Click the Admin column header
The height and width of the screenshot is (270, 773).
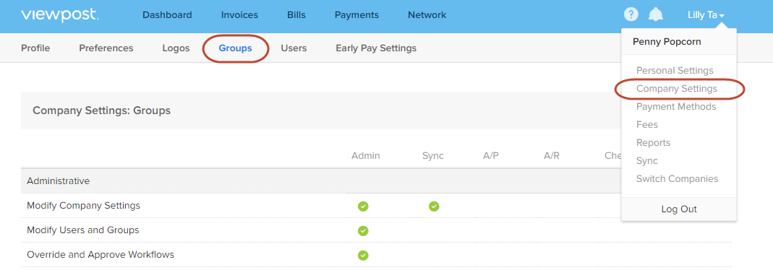tap(366, 156)
